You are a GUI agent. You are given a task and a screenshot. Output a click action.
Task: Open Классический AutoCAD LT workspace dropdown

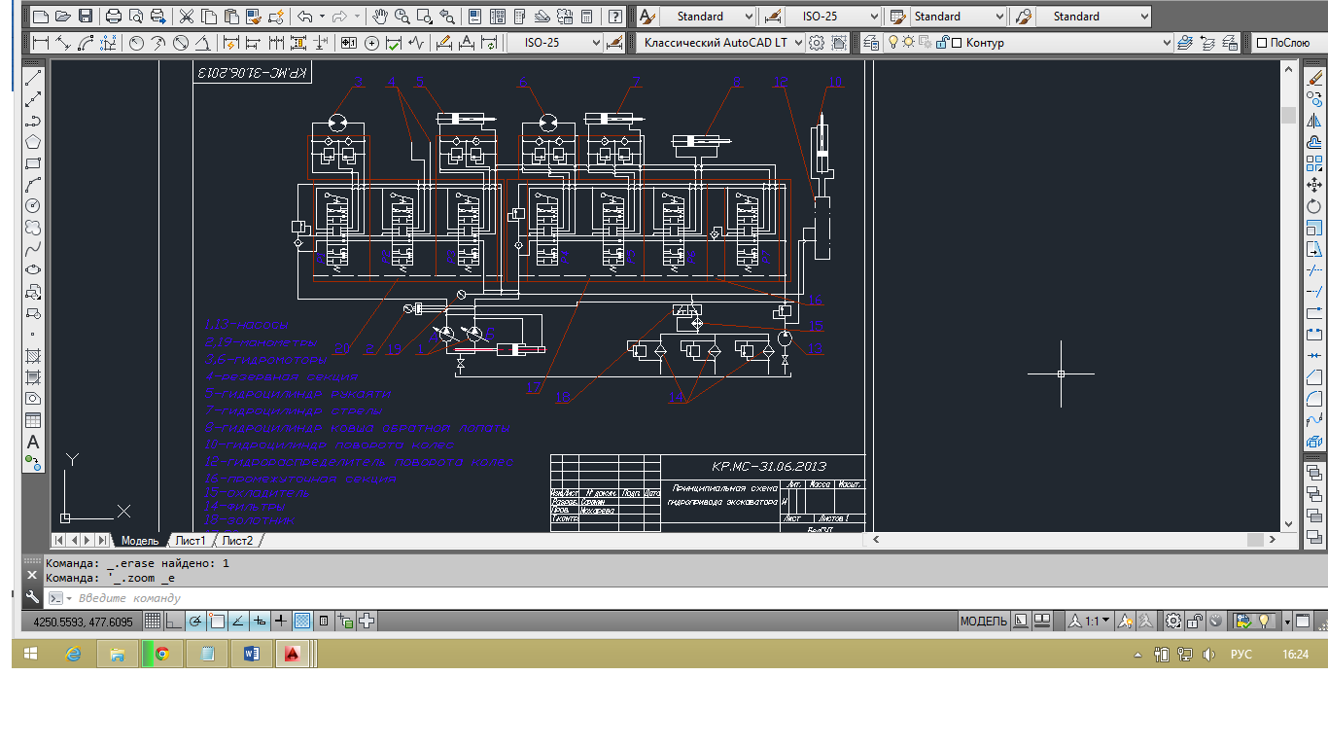click(720, 43)
